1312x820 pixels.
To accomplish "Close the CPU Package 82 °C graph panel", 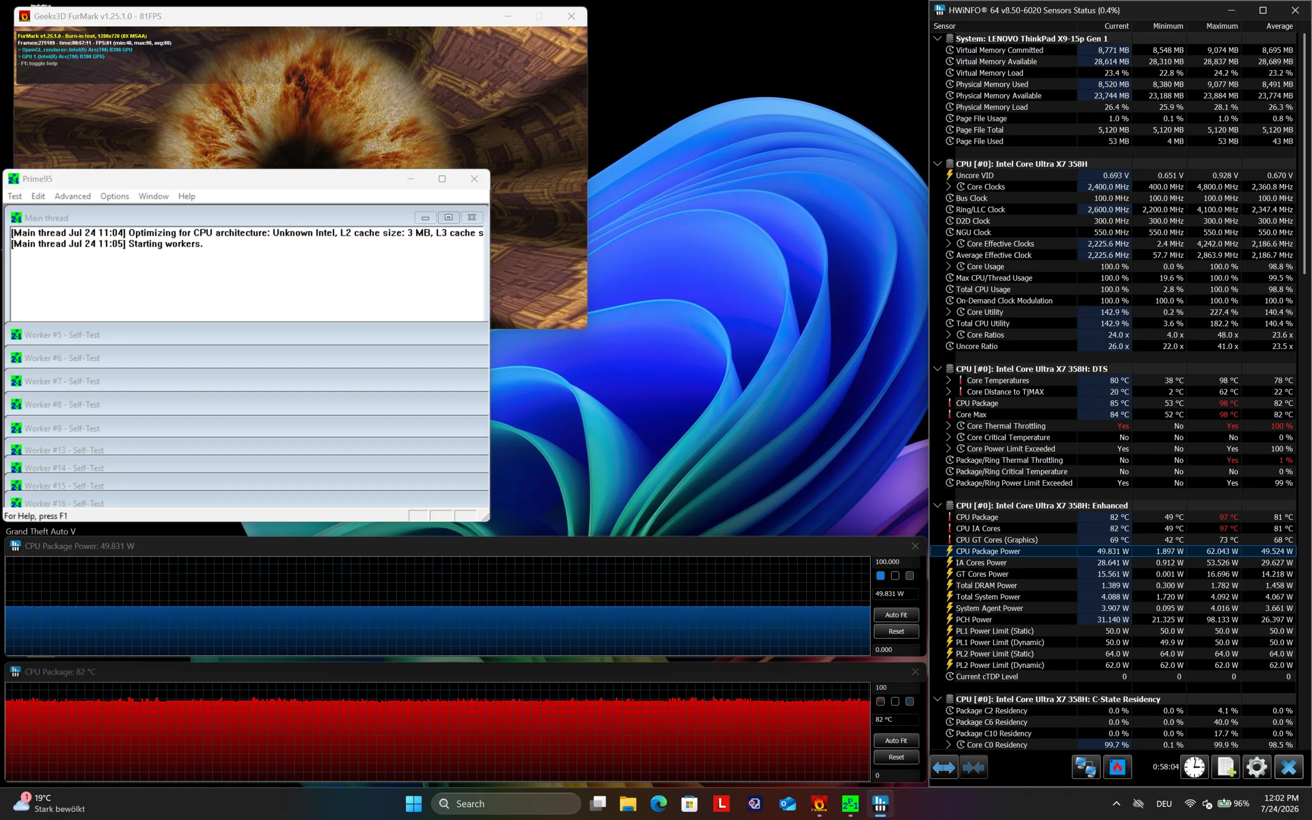I will 915,672.
